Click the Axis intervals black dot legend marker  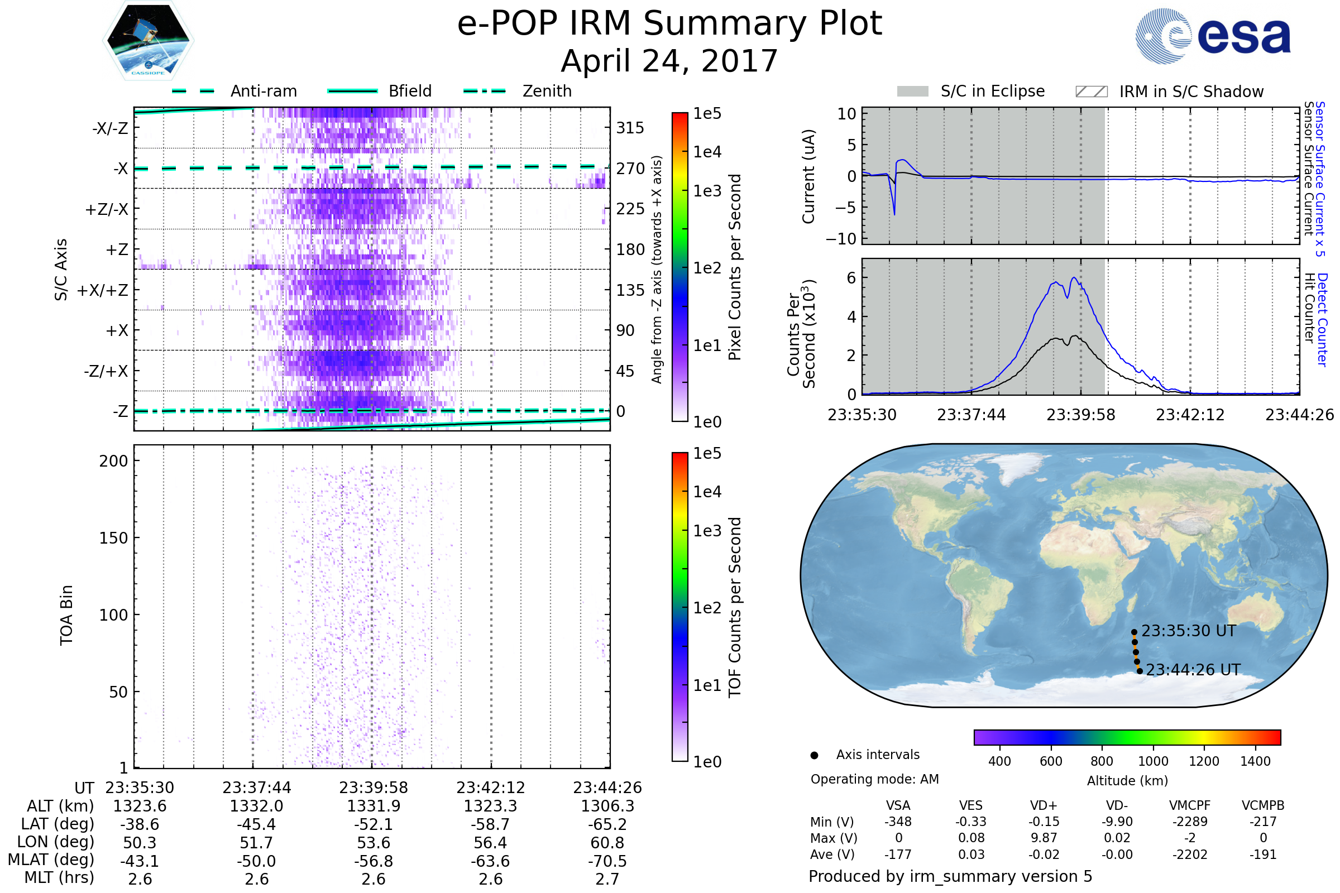814,755
